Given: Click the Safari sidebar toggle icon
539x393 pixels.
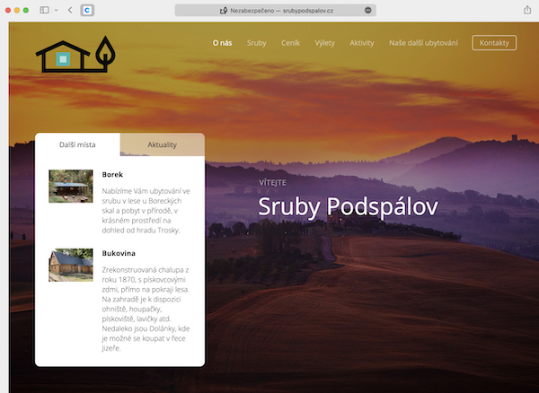Looking at the screenshot, I should [x=44, y=10].
